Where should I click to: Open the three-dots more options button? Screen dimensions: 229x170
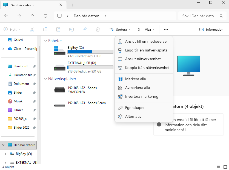166,30
